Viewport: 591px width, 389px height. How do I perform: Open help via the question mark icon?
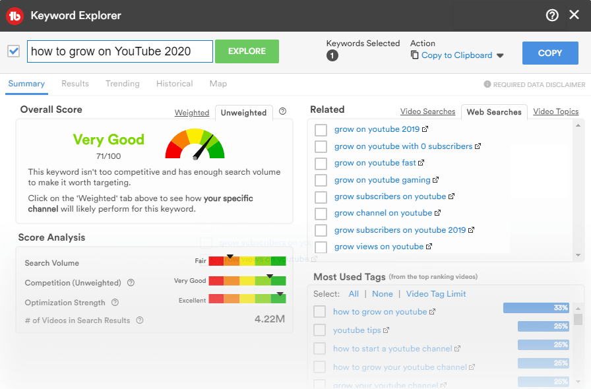552,15
